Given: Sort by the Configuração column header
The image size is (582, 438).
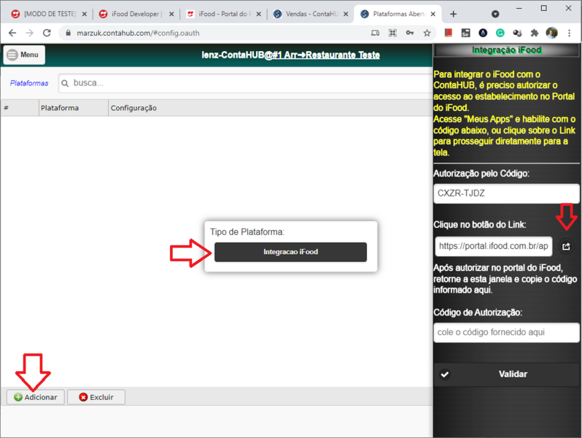Looking at the screenshot, I should (x=270, y=108).
